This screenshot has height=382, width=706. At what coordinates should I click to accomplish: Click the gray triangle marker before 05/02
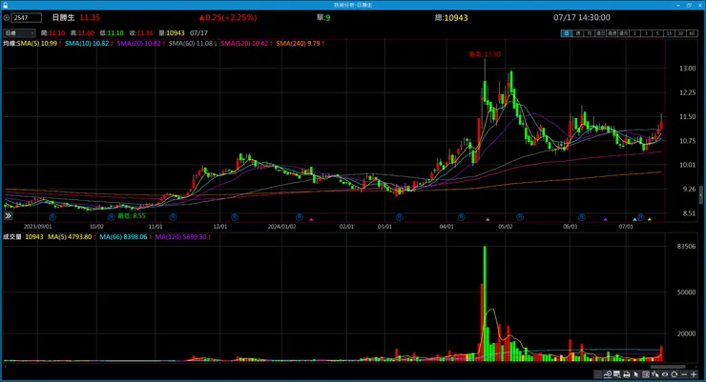pyautogui.click(x=488, y=219)
